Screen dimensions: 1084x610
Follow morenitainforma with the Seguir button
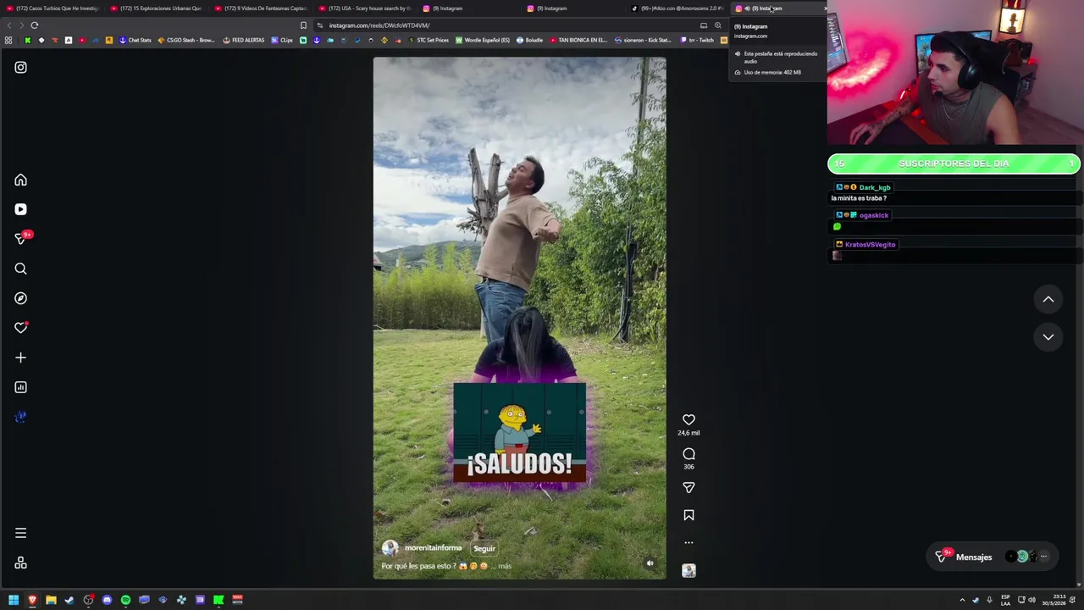pyautogui.click(x=484, y=548)
